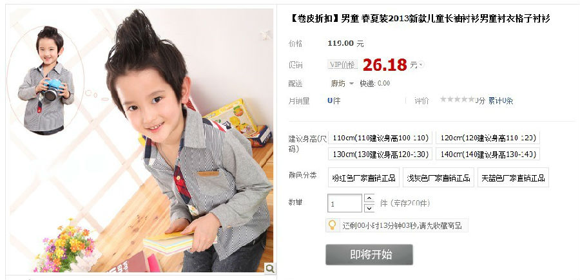This screenshot has width=580, height=280.
Task: Select size 120cm option
Action: pos(488,138)
